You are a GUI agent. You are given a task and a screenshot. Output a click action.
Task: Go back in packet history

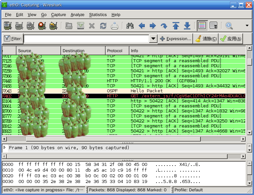click(x=142, y=26)
